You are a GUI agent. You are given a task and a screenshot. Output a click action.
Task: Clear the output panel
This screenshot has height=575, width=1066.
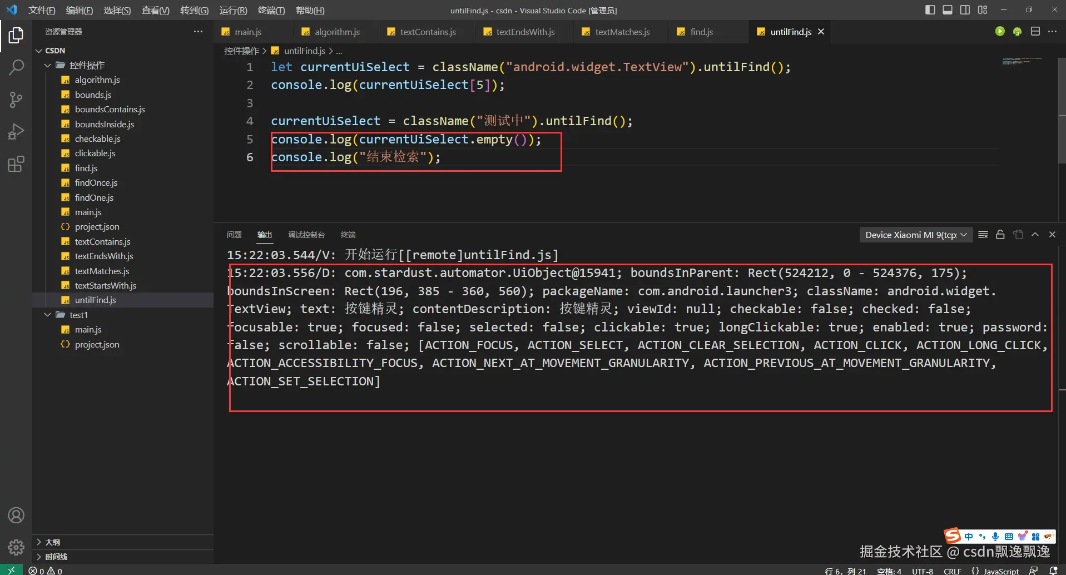pos(983,235)
